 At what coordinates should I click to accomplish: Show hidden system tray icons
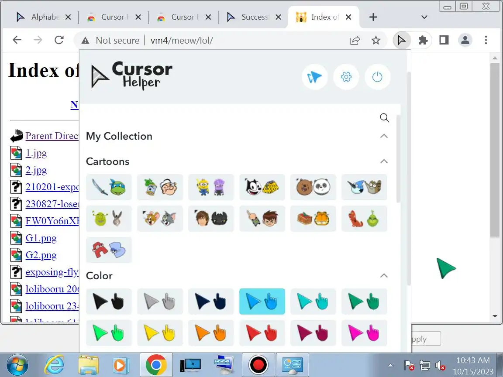pos(390,365)
